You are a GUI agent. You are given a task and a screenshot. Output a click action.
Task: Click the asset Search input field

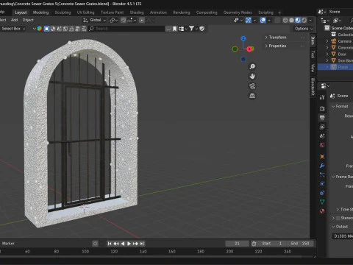(126, 29)
